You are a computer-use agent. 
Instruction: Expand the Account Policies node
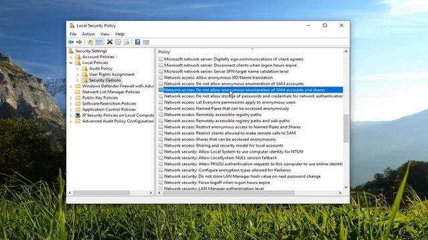[71, 57]
